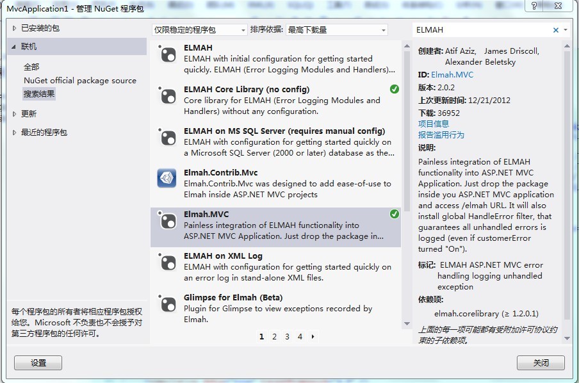Image resolution: width=579 pixels, height=383 pixels.
Task: Select 全部 under online sources
Action: pyautogui.click(x=31, y=67)
